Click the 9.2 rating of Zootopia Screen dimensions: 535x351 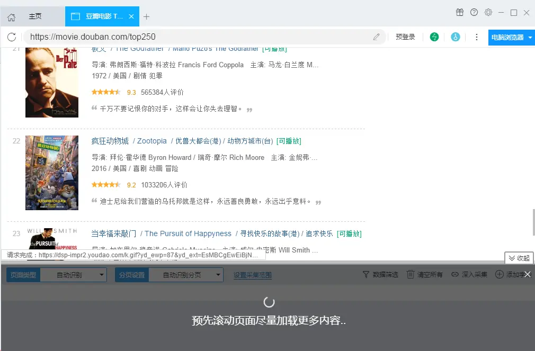tap(131, 185)
